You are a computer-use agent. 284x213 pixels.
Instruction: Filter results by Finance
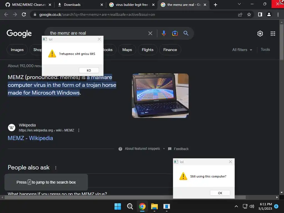[x=170, y=50]
